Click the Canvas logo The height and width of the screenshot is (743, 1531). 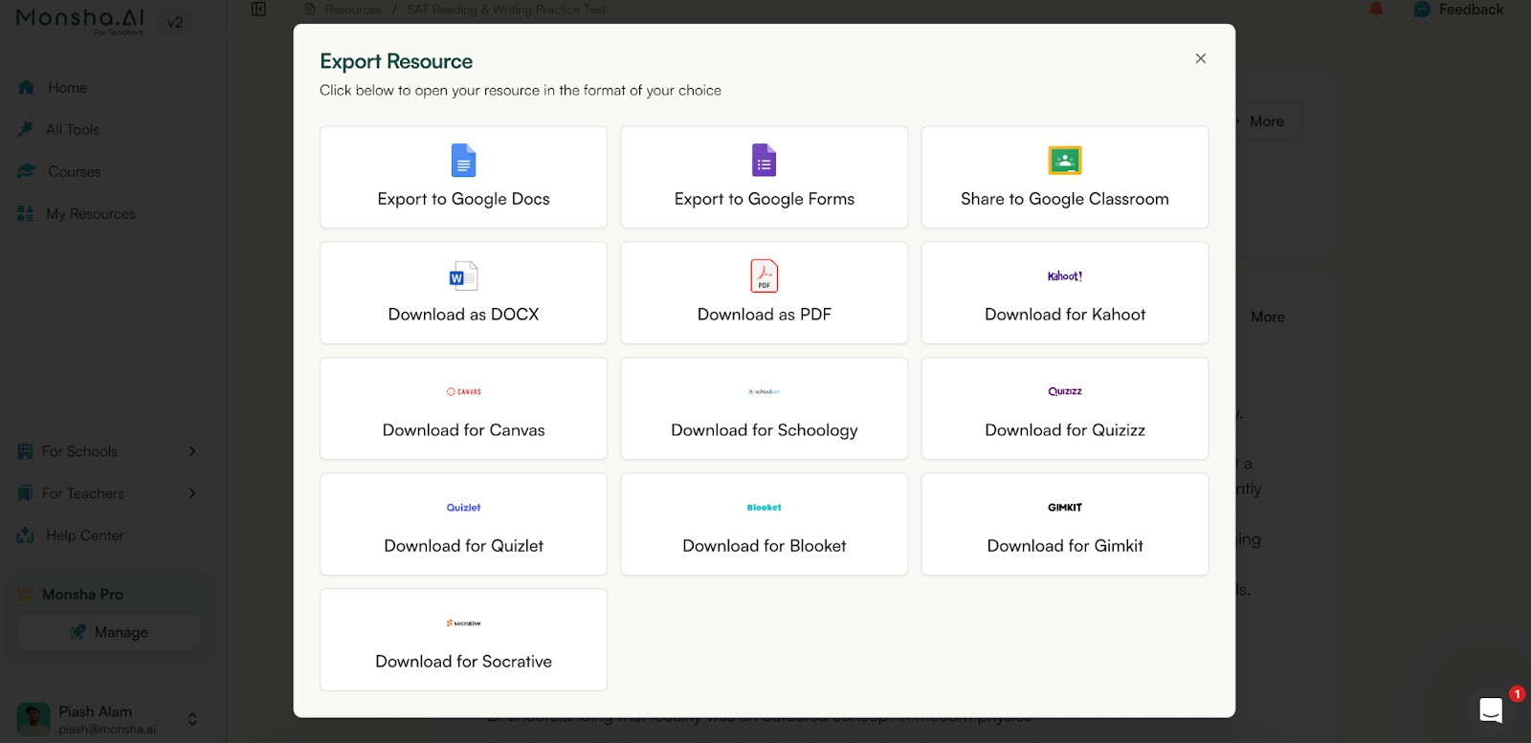463,392
